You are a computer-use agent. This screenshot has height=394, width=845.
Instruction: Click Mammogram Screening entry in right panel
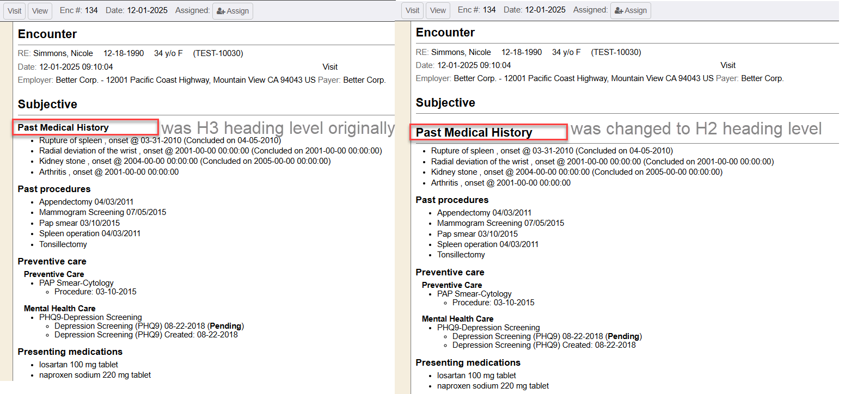point(500,223)
